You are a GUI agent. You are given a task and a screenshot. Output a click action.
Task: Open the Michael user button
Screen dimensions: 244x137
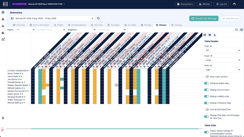204,4
